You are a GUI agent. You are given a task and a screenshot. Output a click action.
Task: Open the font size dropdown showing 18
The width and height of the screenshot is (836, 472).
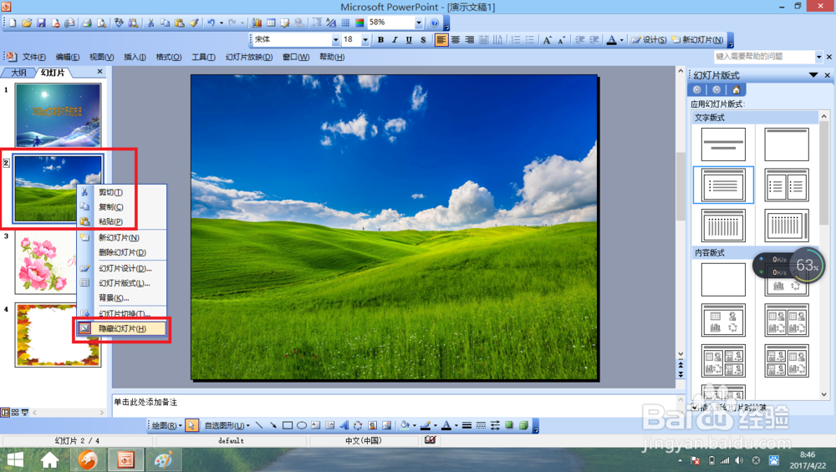click(x=365, y=40)
